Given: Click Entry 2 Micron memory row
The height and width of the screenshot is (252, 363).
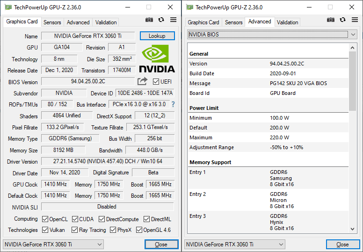Looking at the screenshot, I should 268,200.
